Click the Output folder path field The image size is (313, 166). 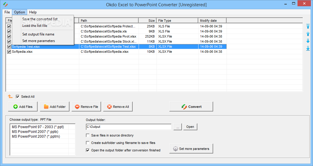click(129, 127)
